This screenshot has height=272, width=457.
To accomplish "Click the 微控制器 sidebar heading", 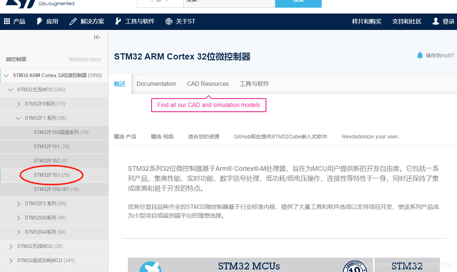I will click(16, 59).
